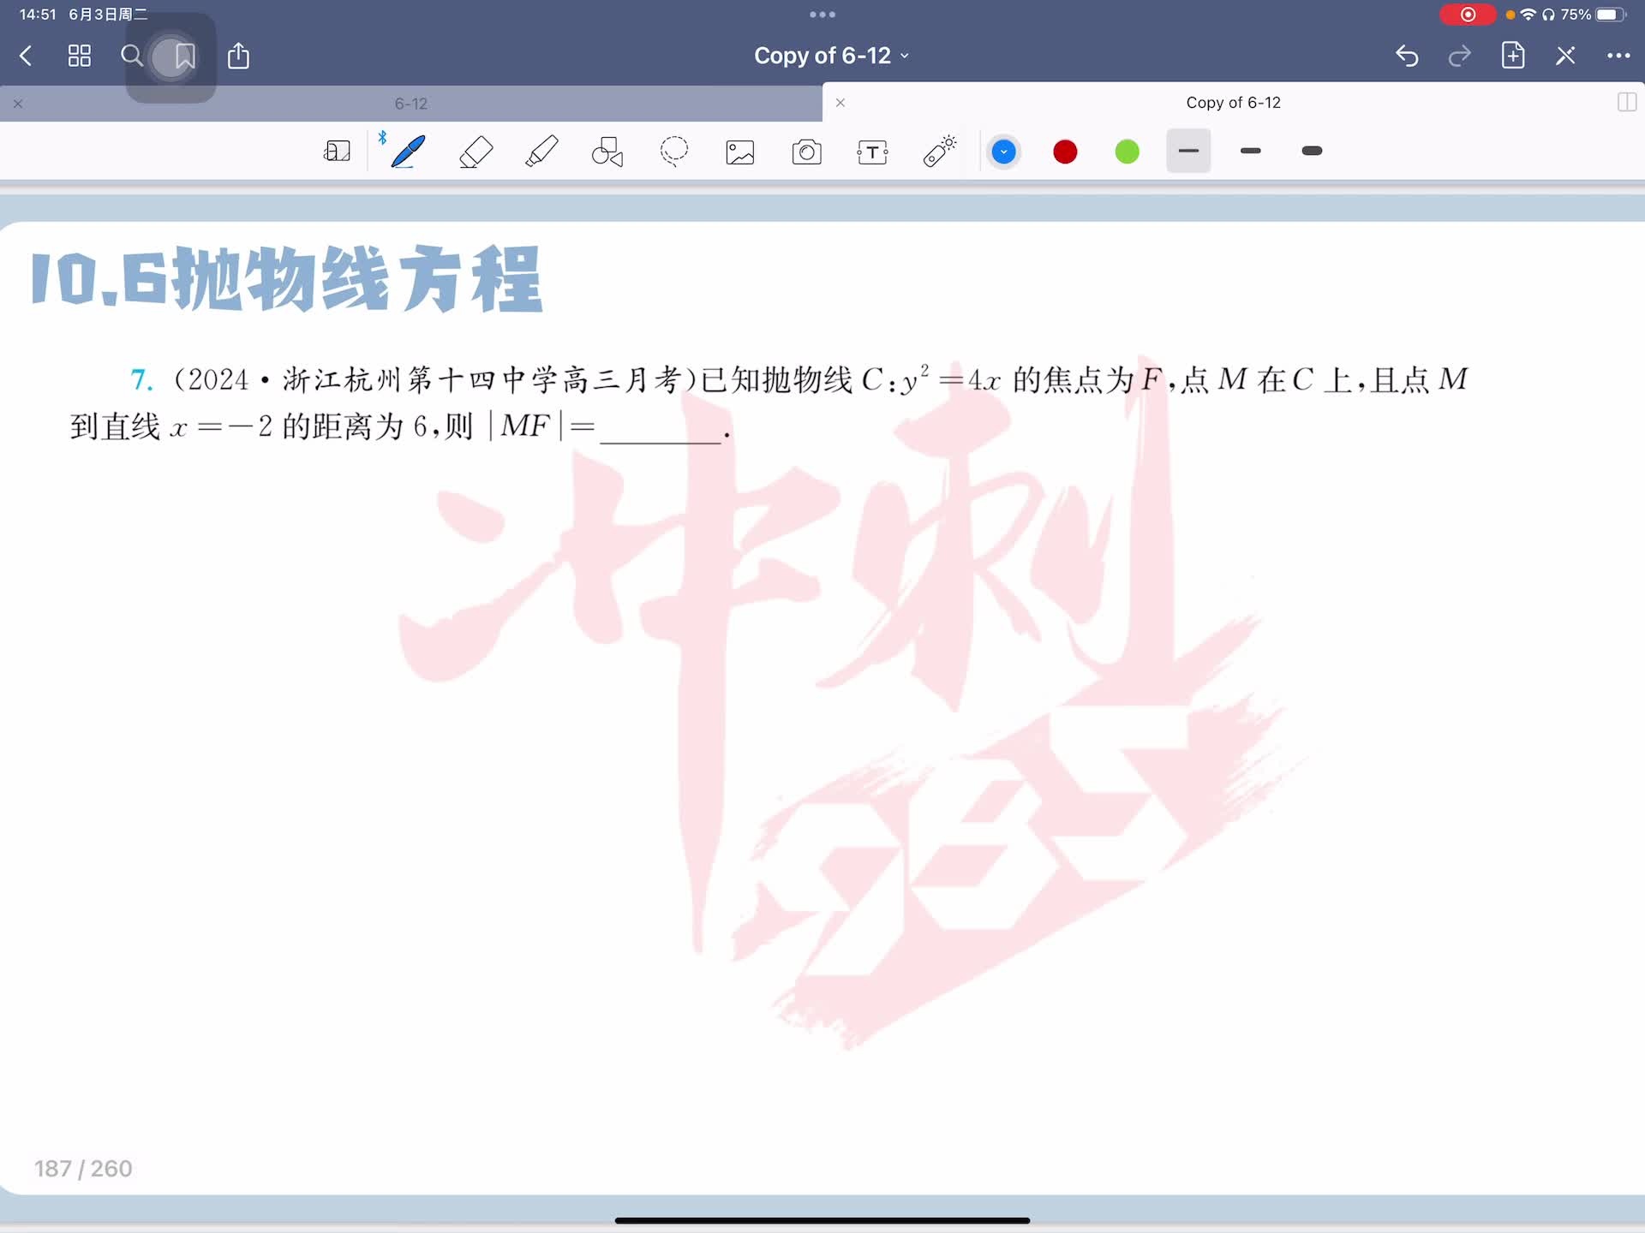Viewport: 1645px width, 1233px height.
Task: Open blue color options dropdown
Action: pyautogui.click(x=1003, y=152)
